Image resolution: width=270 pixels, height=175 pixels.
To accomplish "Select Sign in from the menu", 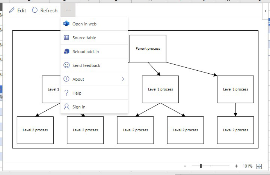I will 94,107.
